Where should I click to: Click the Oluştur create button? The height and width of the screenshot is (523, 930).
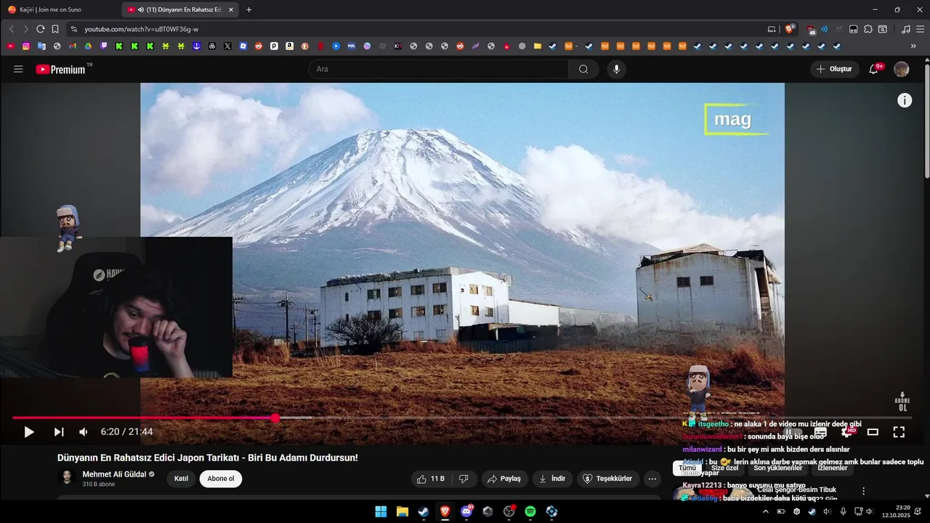(835, 69)
